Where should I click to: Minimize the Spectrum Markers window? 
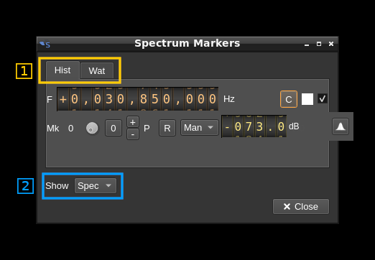tap(307, 45)
